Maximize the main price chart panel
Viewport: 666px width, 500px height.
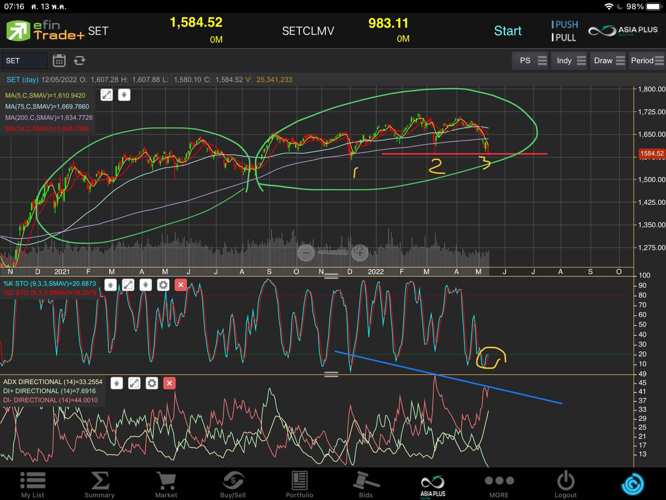(x=107, y=95)
